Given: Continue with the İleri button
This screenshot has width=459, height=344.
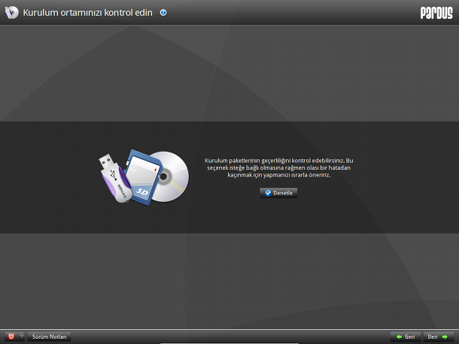Looking at the screenshot, I should [x=439, y=336].
